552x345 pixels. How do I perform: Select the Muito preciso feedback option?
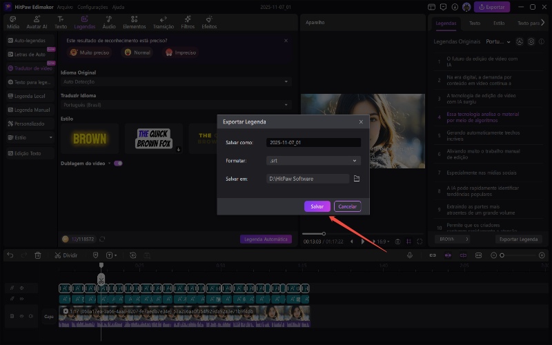90,52
